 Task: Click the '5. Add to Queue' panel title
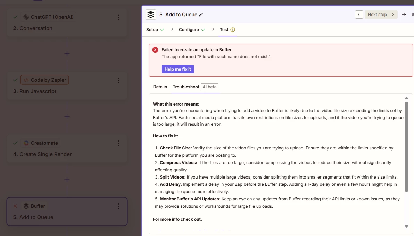178,15
